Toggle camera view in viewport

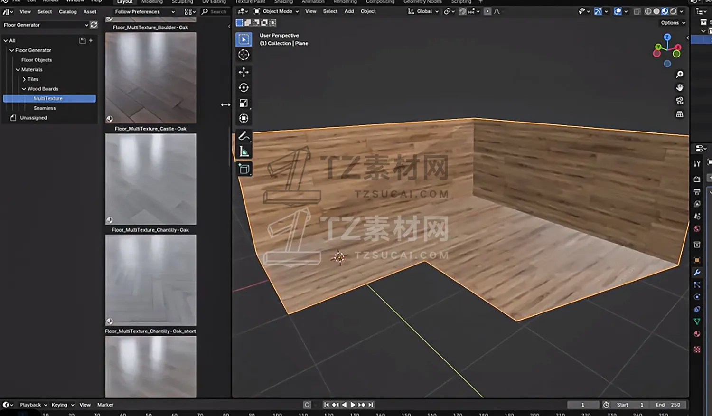pos(679,101)
